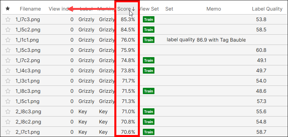Click the Memo column header
This screenshot has width=288, height=137.
tap(213, 9)
